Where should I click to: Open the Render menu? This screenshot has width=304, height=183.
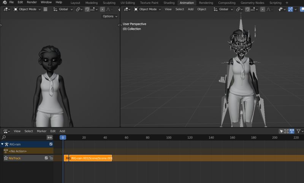pos(32,2)
